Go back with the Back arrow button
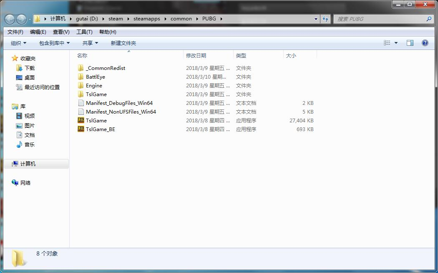This screenshot has height=273, width=438. 10,19
